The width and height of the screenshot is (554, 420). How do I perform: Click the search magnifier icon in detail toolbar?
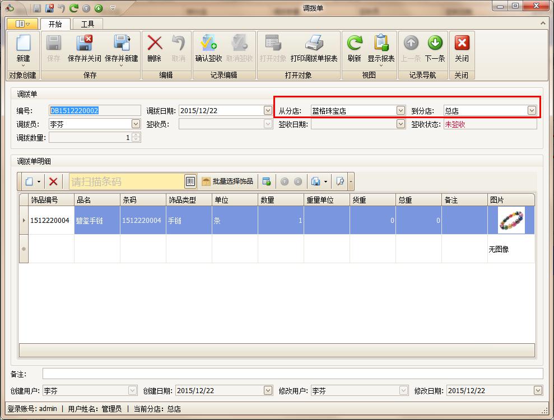click(340, 181)
